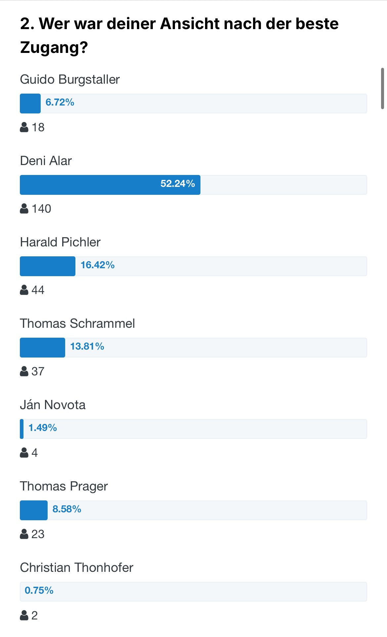The image size is (387, 637).
Task: Click the Ján Novota 1.49% bar
Action: [x=193, y=429]
